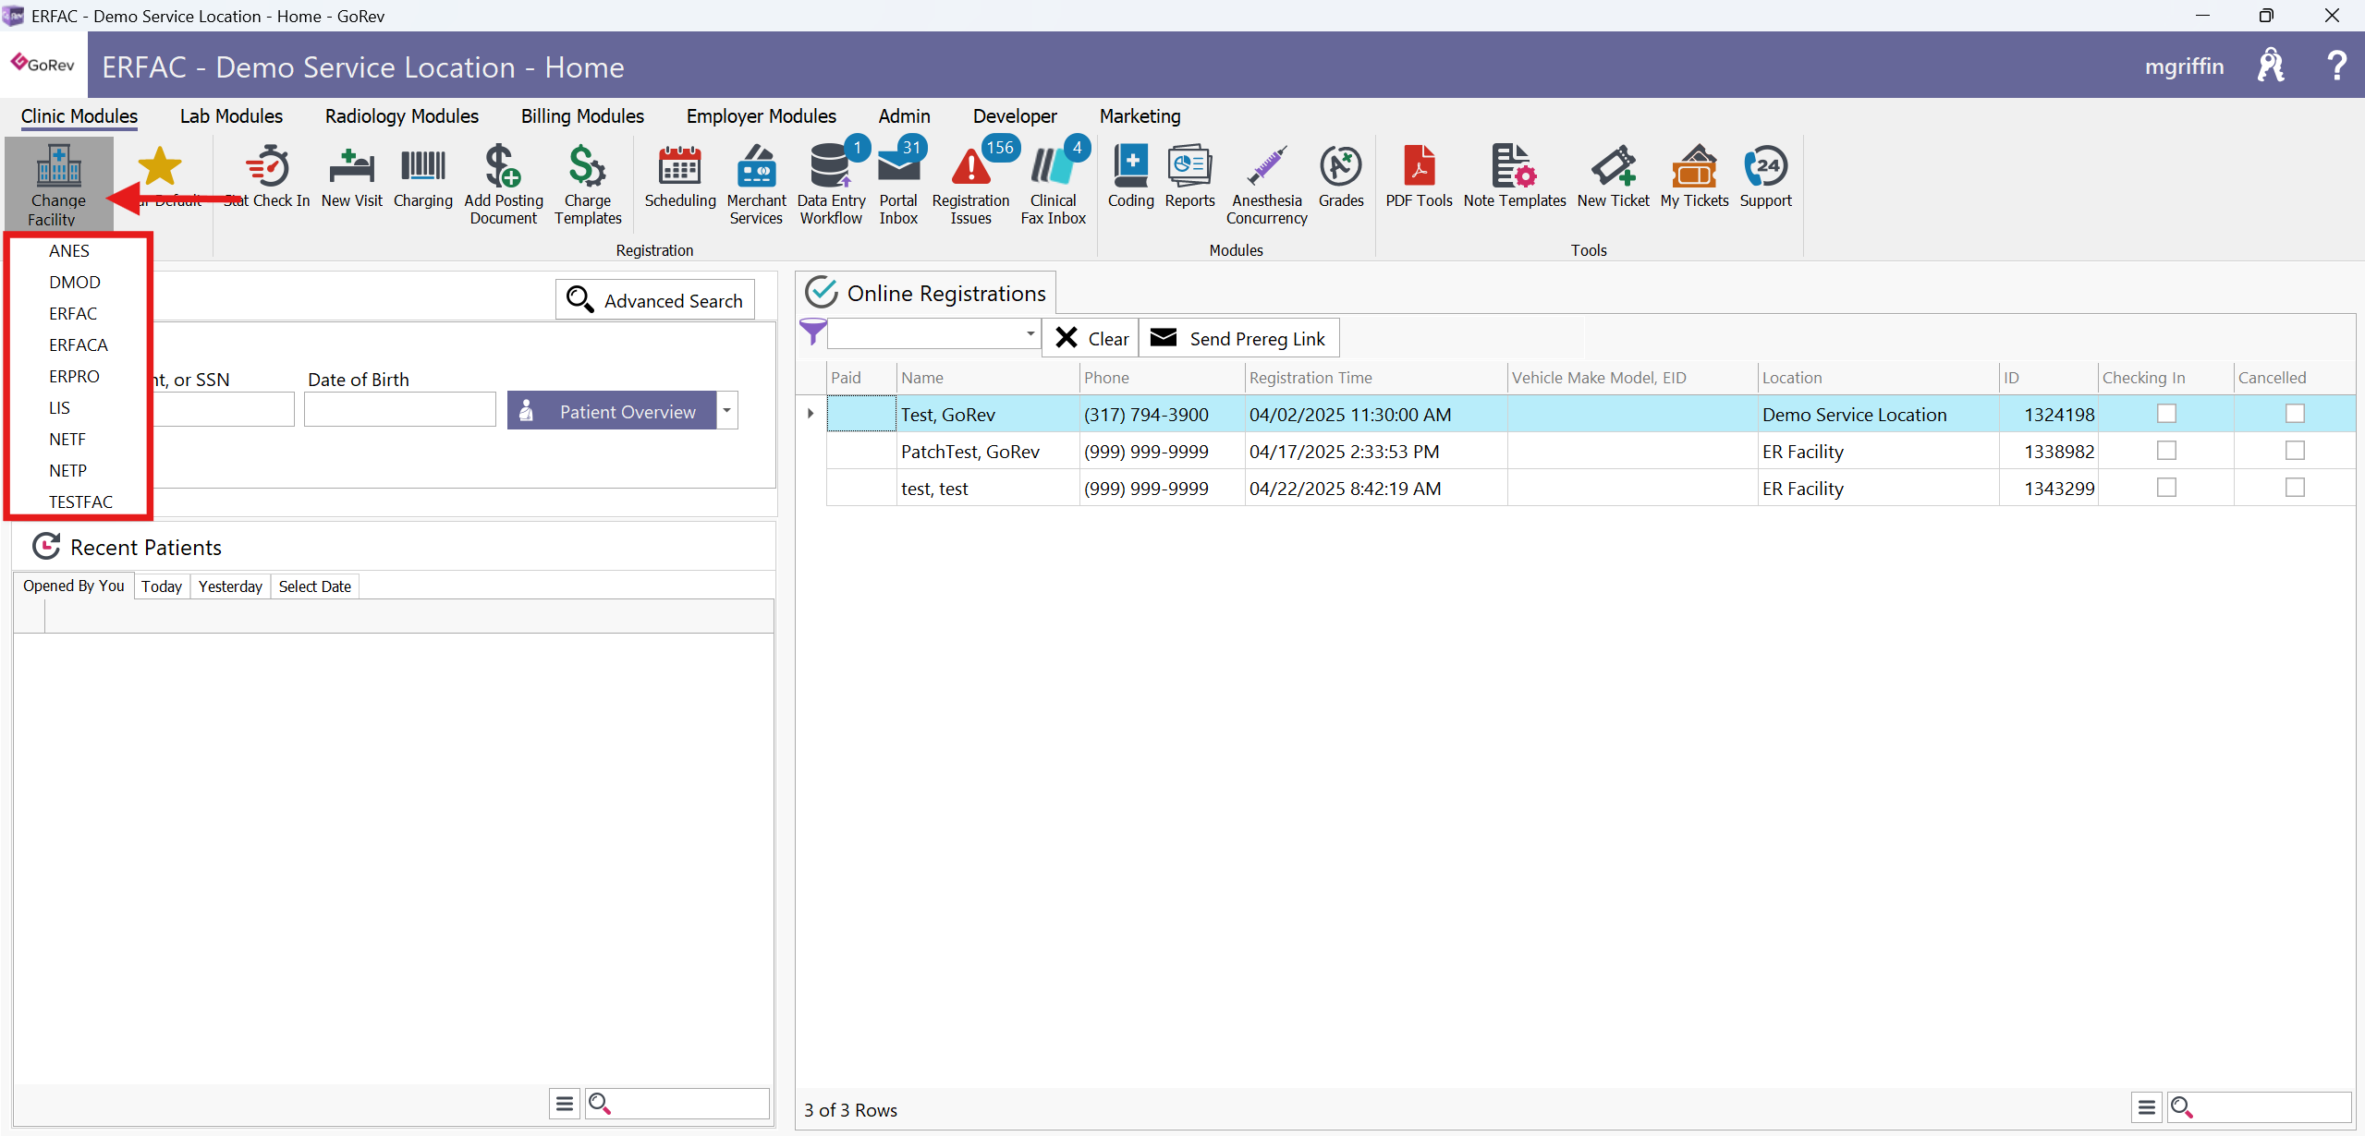
Task: Click the Date of Birth field
Action: [400, 409]
